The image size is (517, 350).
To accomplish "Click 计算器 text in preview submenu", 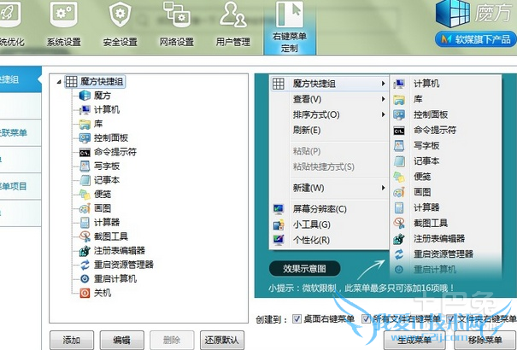I will coord(426,207).
